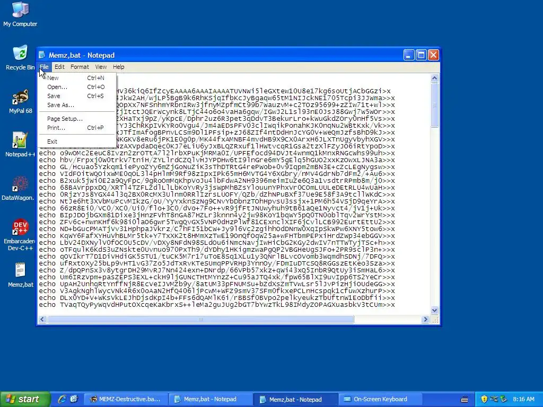This screenshot has height=407, width=543.
Task: Place cursor in line starting echo BIpJDOjbGXm81
Action: point(216,215)
